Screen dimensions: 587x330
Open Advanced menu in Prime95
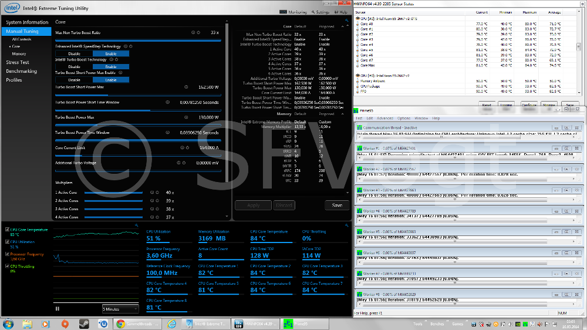[x=385, y=119]
